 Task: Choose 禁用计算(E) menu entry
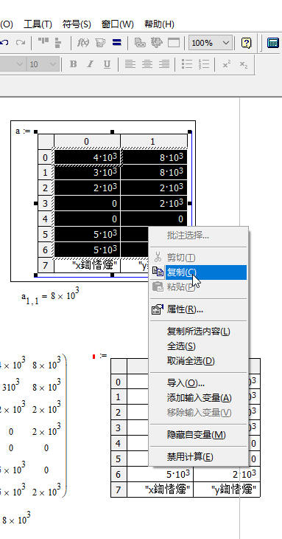coord(198,457)
